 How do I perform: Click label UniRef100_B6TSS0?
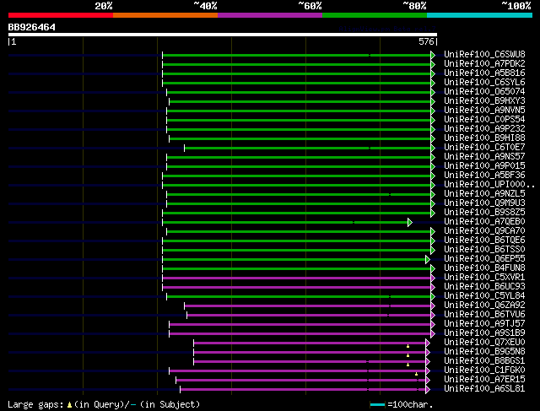pos(484,250)
